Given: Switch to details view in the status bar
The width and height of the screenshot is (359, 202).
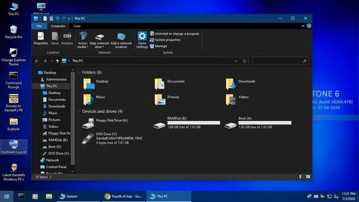Looking at the screenshot, I should click(302, 176).
